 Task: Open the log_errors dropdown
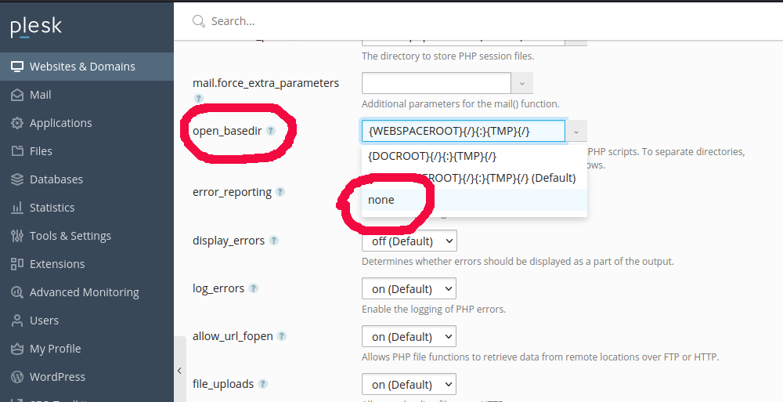tap(409, 288)
